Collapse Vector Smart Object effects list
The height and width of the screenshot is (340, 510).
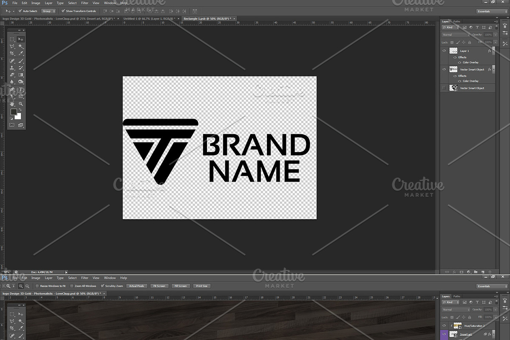click(x=493, y=69)
